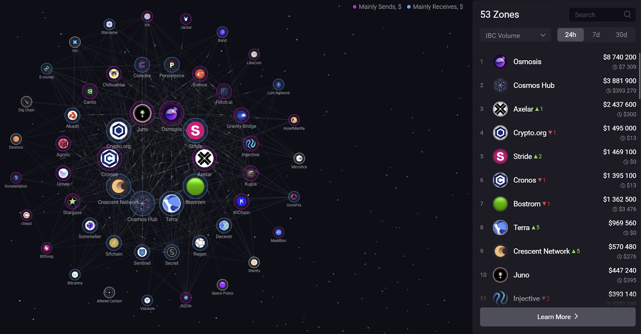Click the Cronos node in the graph
Screen dimensions: 641x334
(109, 159)
